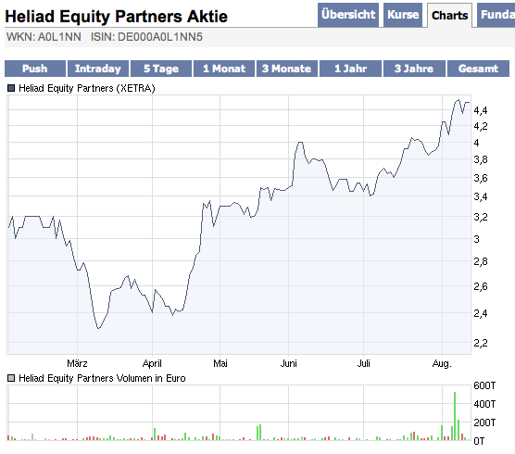Click the April axis label
Screen dimensions: 515x454
click(x=152, y=363)
